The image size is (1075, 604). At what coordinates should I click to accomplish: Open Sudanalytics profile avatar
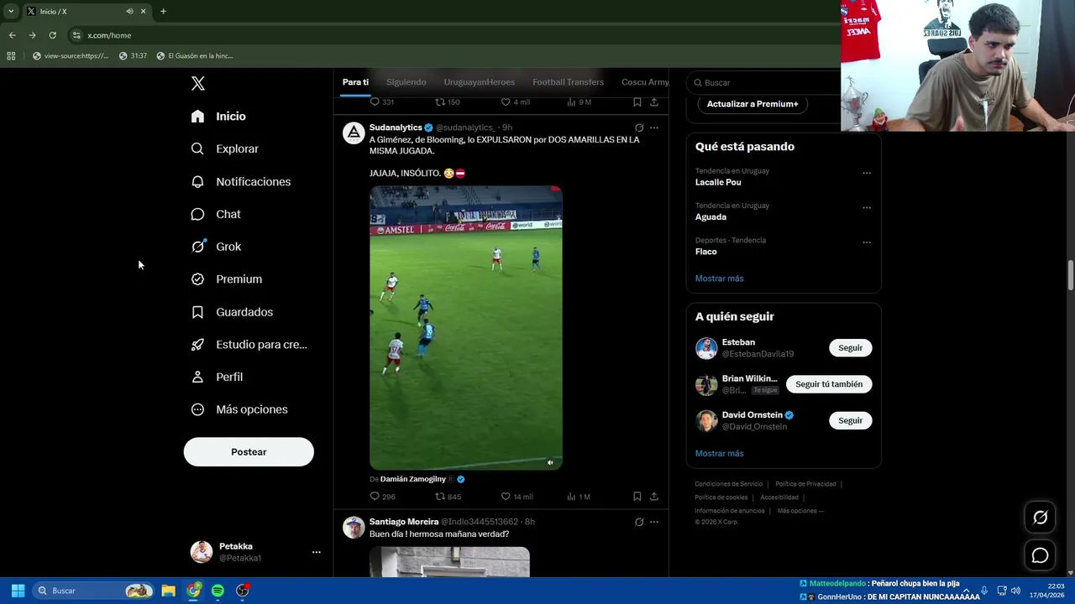click(x=354, y=133)
